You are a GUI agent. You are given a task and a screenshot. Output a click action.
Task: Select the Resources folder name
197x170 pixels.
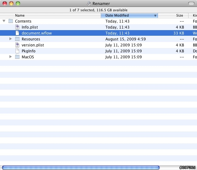[x=31, y=39]
